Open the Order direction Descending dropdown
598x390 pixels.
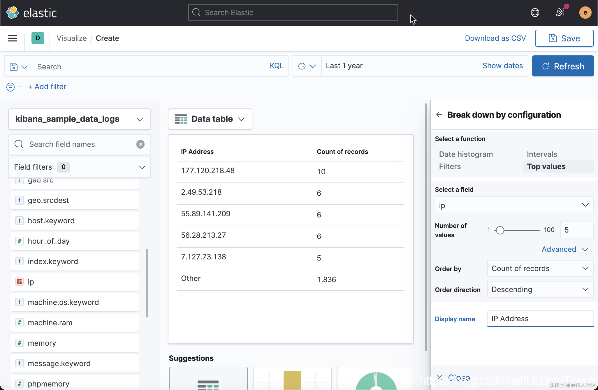540,289
